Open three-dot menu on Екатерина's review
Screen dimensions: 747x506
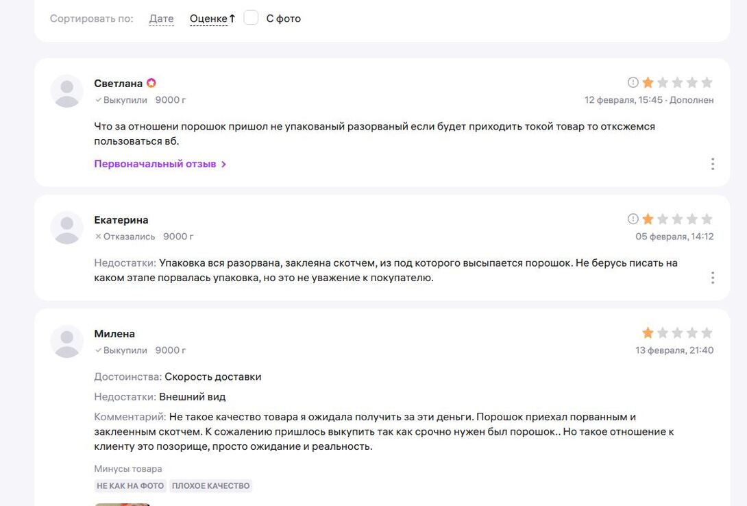point(713,278)
